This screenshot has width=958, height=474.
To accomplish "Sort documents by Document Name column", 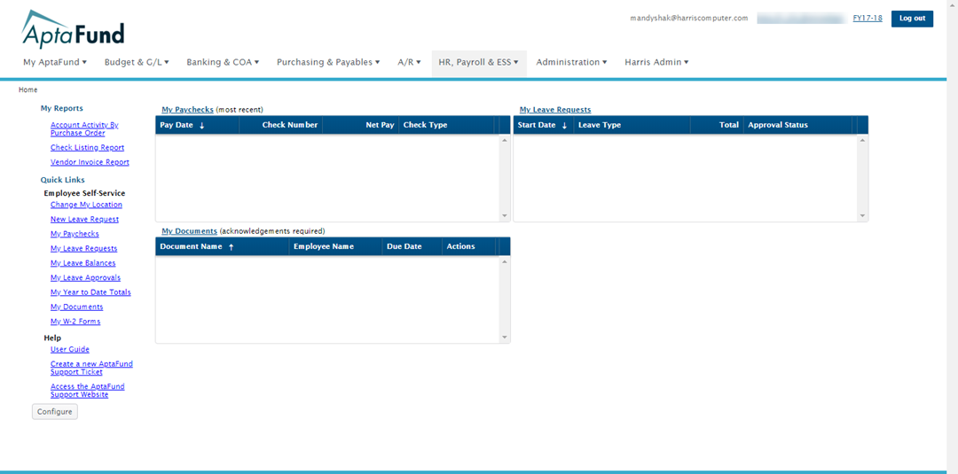I will [x=222, y=246].
